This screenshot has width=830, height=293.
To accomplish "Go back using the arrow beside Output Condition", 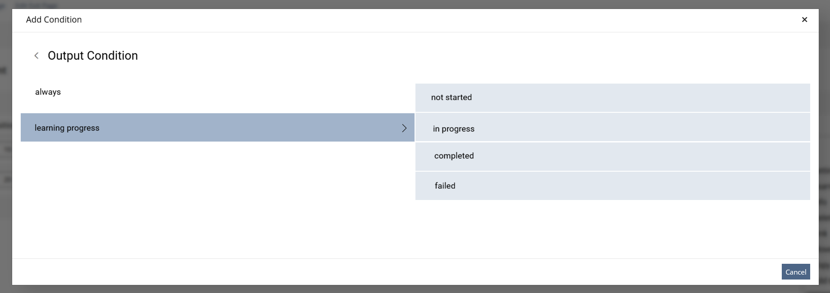I will click(36, 56).
